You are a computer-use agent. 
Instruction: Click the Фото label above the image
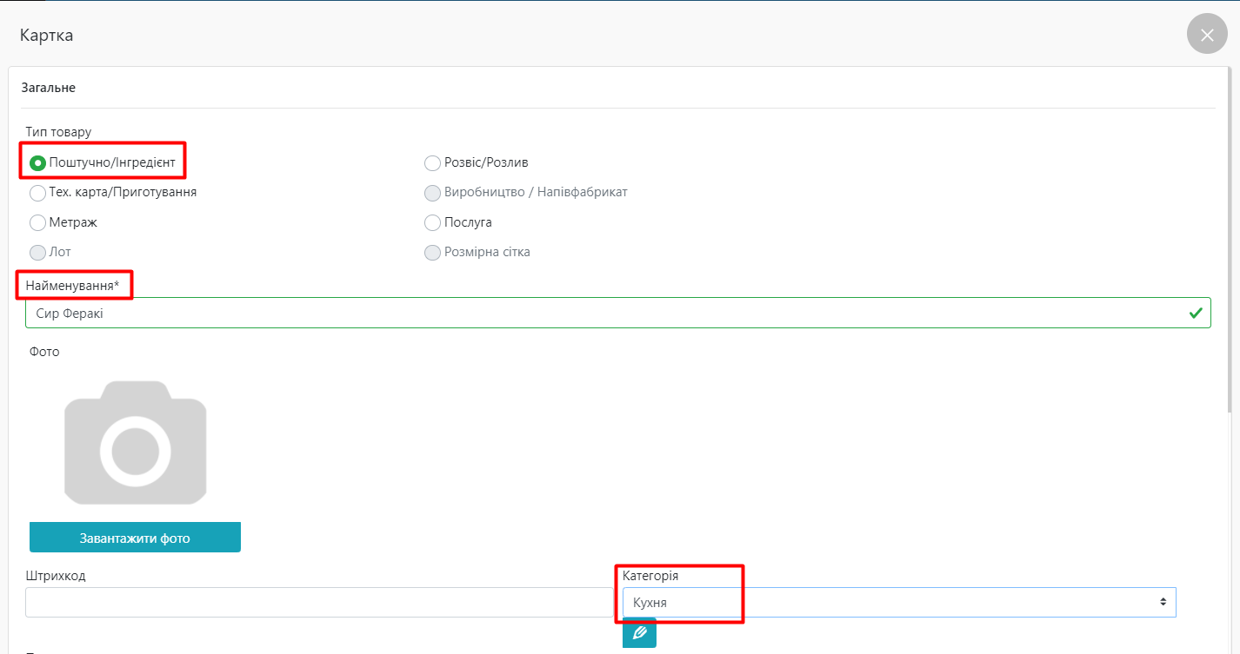(x=43, y=352)
